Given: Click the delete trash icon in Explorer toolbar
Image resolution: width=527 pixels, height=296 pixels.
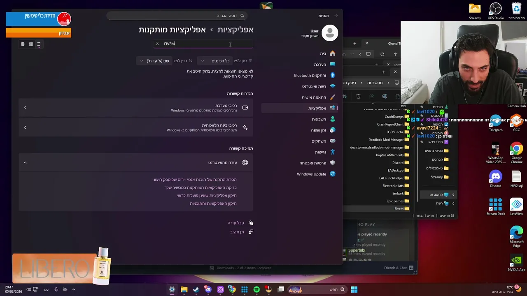Looking at the screenshot, I should [358, 96].
